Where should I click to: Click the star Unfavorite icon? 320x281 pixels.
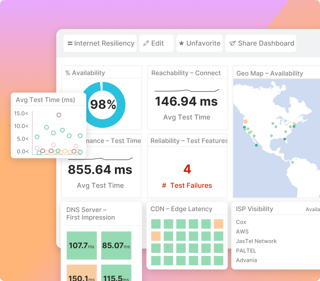pyautogui.click(x=181, y=43)
